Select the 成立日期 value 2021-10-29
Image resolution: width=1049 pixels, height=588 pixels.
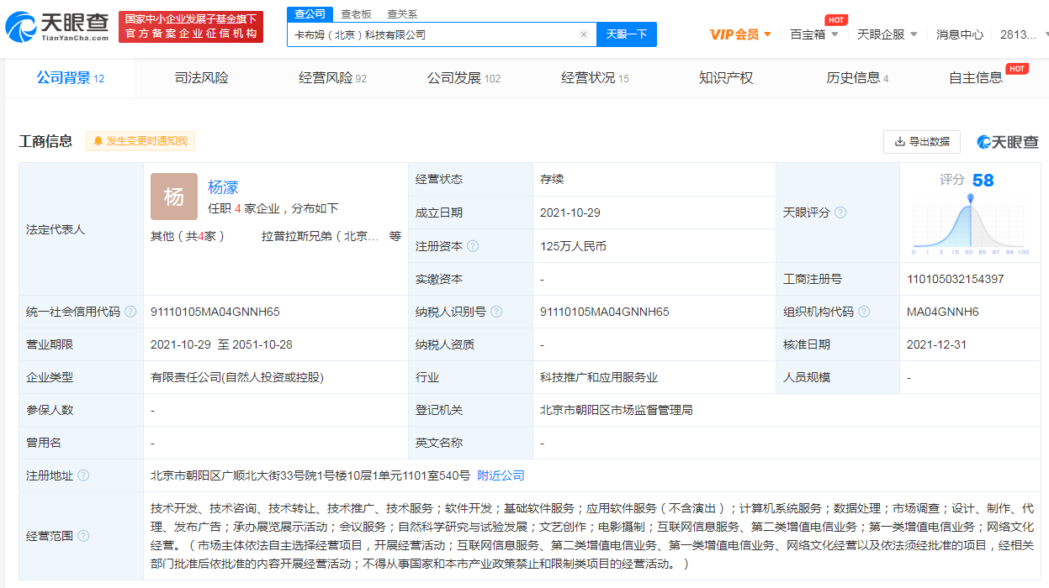570,213
